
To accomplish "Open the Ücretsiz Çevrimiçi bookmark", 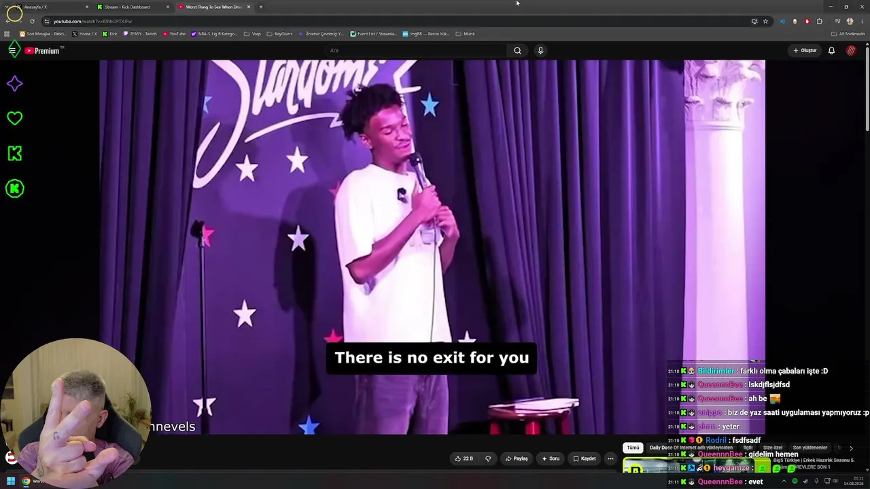I will (321, 33).
